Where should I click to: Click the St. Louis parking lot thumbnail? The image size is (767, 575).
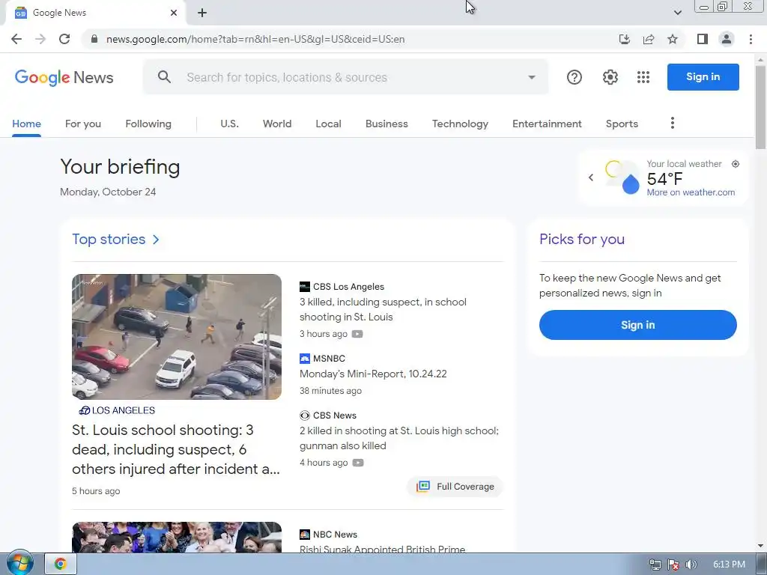[177, 337]
